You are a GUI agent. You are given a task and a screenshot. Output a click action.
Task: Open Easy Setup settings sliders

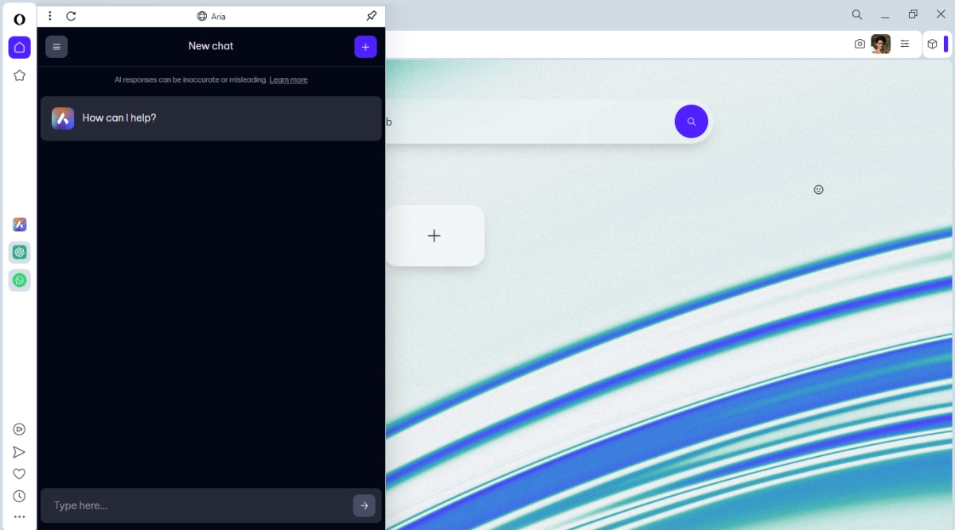(x=905, y=44)
